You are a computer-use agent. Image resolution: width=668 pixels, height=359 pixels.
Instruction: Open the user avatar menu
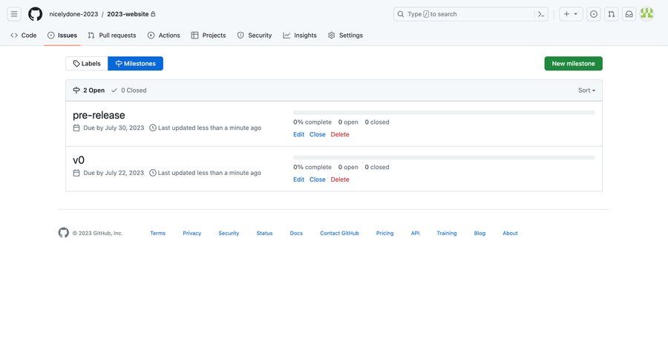coord(646,14)
